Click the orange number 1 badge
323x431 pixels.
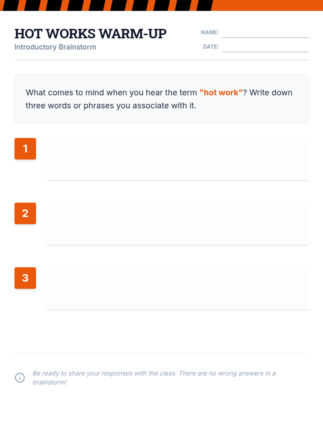coord(25,149)
